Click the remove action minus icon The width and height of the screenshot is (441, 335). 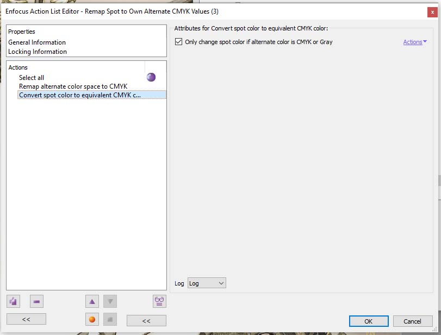click(x=36, y=301)
